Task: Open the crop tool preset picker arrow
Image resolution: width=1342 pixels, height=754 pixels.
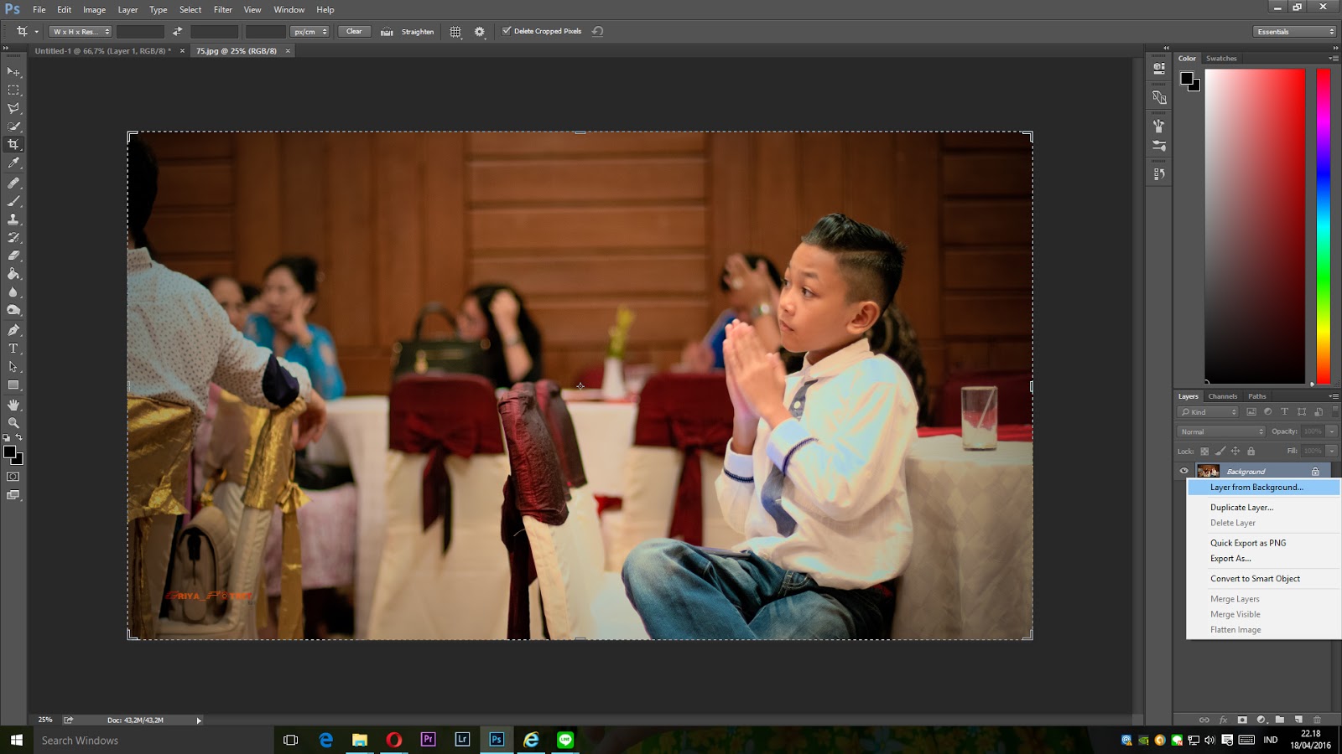Action: click(36, 32)
